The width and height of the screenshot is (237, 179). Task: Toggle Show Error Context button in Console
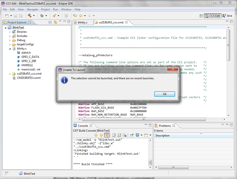[x=107, y=135]
